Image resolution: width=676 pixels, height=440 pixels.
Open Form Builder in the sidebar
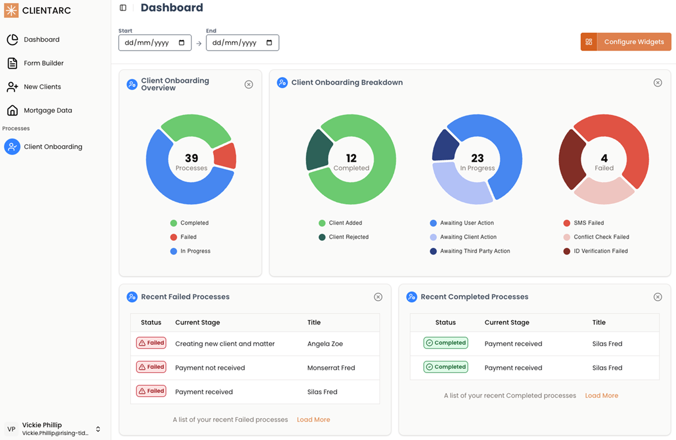43,63
